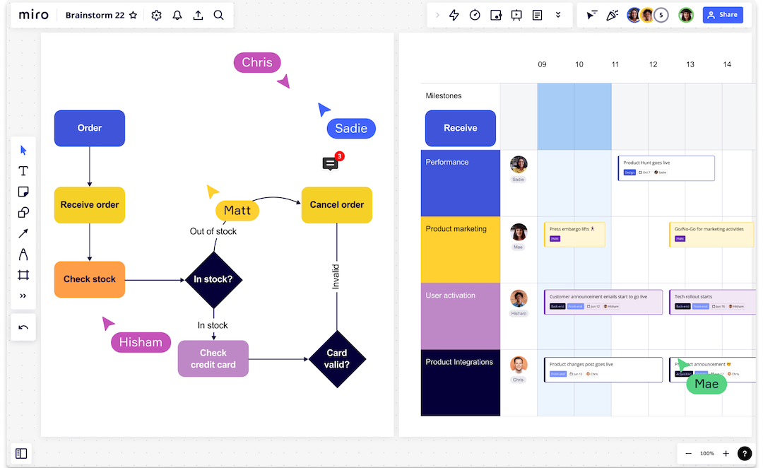Select the Text tool in the sidebar
The height and width of the screenshot is (468, 763).
[x=23, y=170]
